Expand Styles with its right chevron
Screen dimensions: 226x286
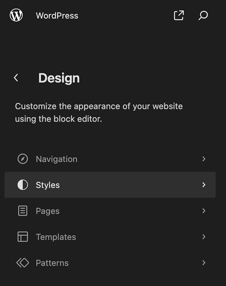click(x=204, y=185)
